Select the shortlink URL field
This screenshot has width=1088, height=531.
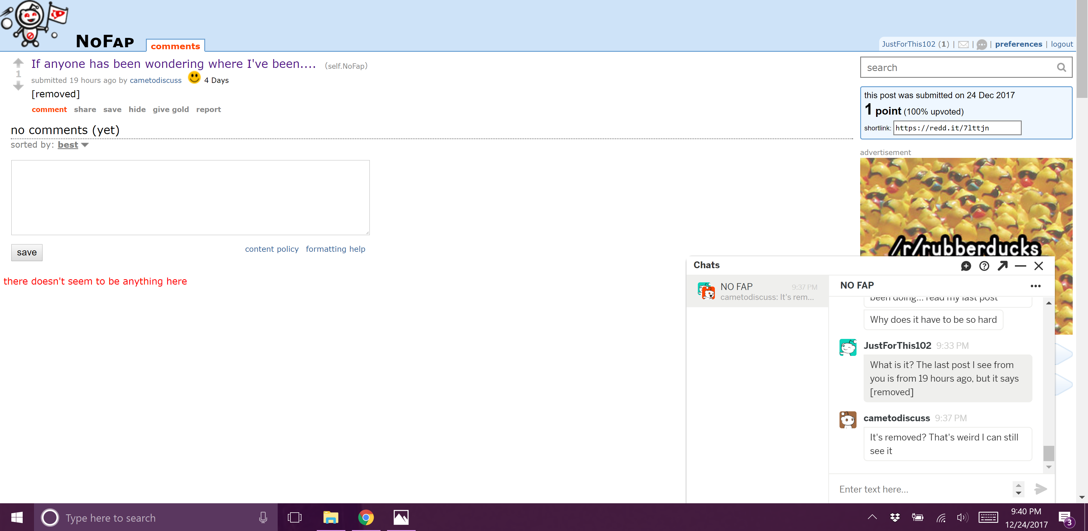(x=957, y=128)
